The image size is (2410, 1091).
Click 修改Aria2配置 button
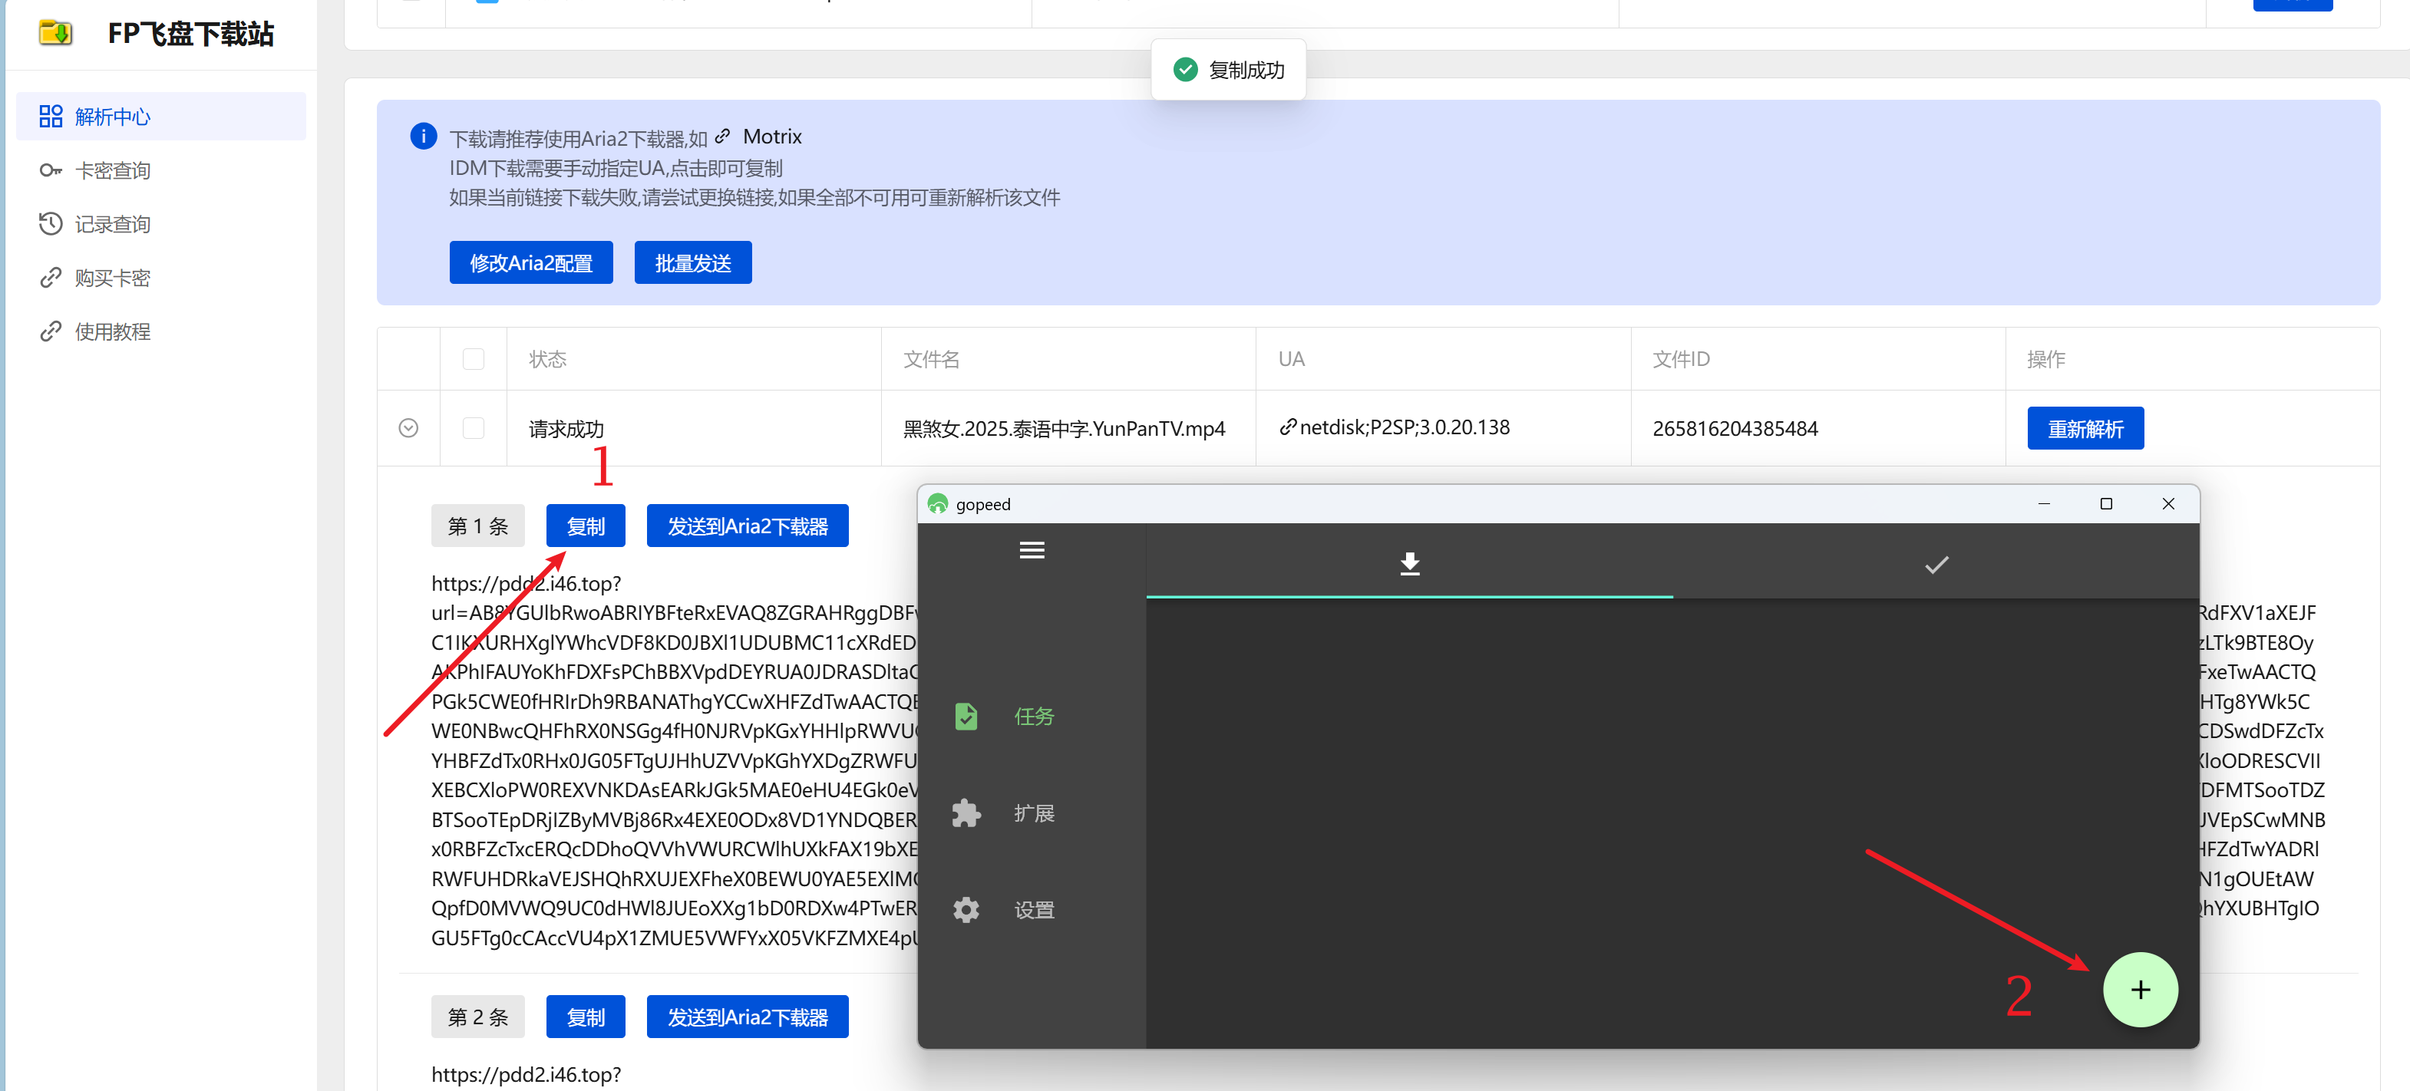[x=530, y=262]
